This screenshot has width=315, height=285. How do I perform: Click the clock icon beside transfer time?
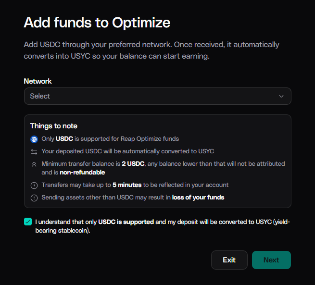click(34, 185)
